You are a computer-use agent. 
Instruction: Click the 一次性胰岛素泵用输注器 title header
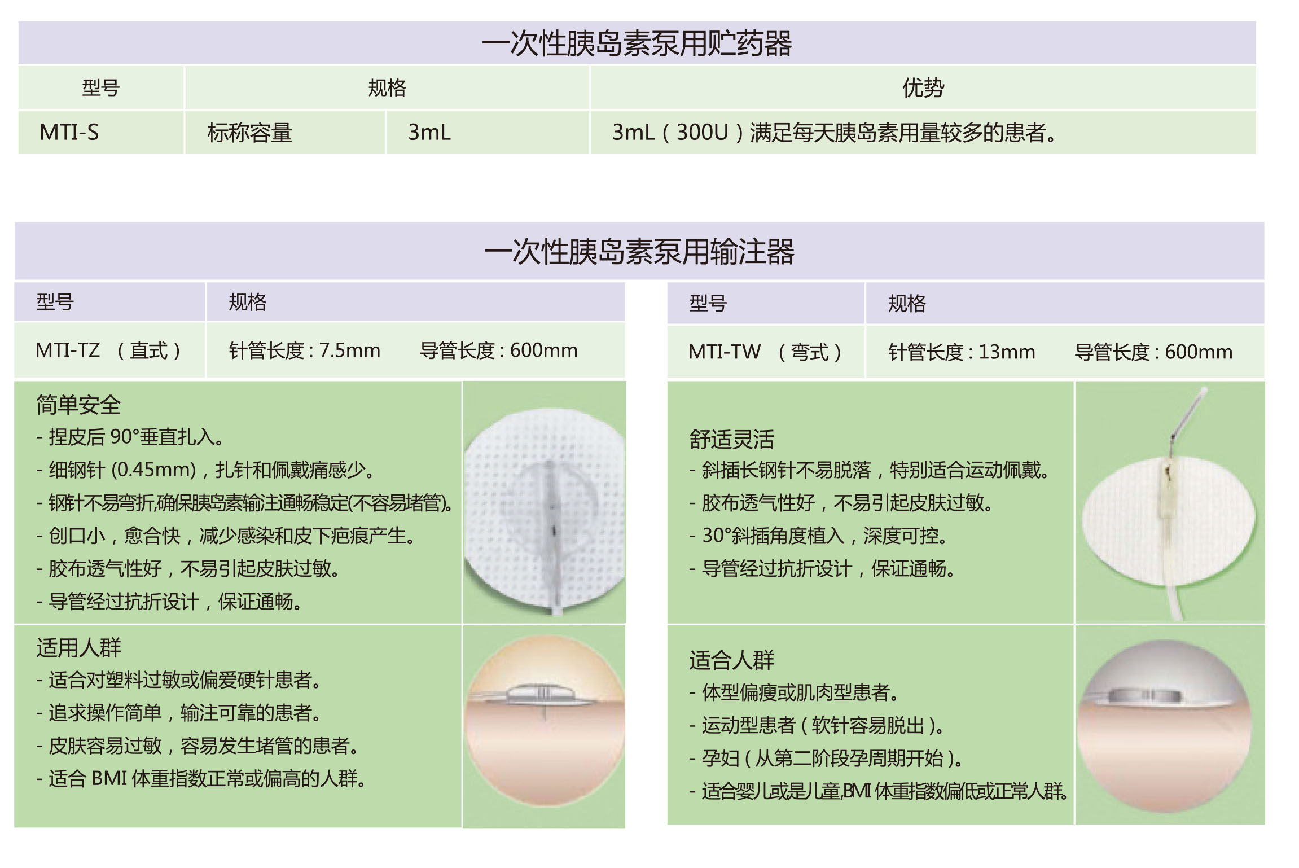coord(639,252)
